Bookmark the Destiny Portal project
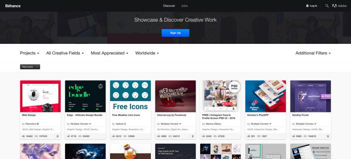This screenshot has height=159, width=351. pos(328,136)
